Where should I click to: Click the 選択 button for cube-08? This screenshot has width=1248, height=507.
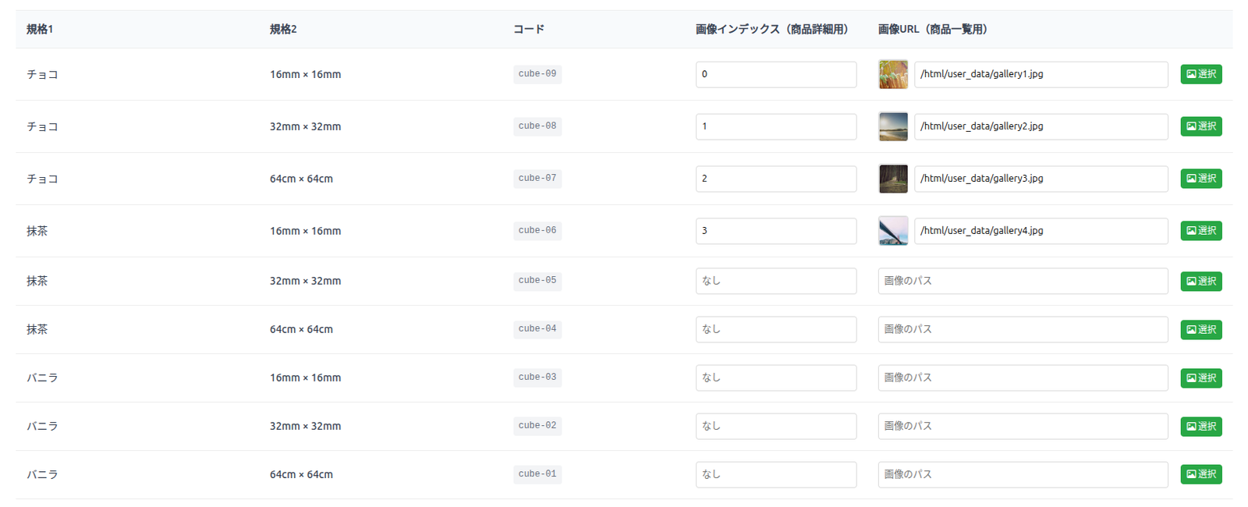click(1201, 126)
